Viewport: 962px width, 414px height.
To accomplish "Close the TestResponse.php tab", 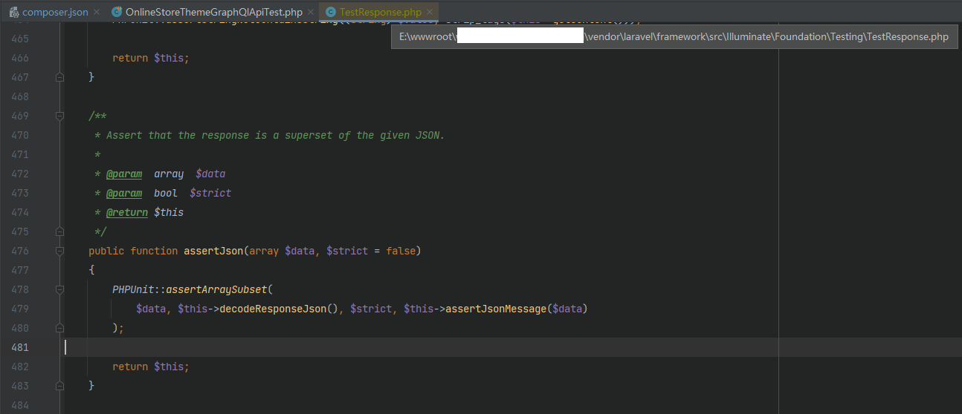I will 430,13.
